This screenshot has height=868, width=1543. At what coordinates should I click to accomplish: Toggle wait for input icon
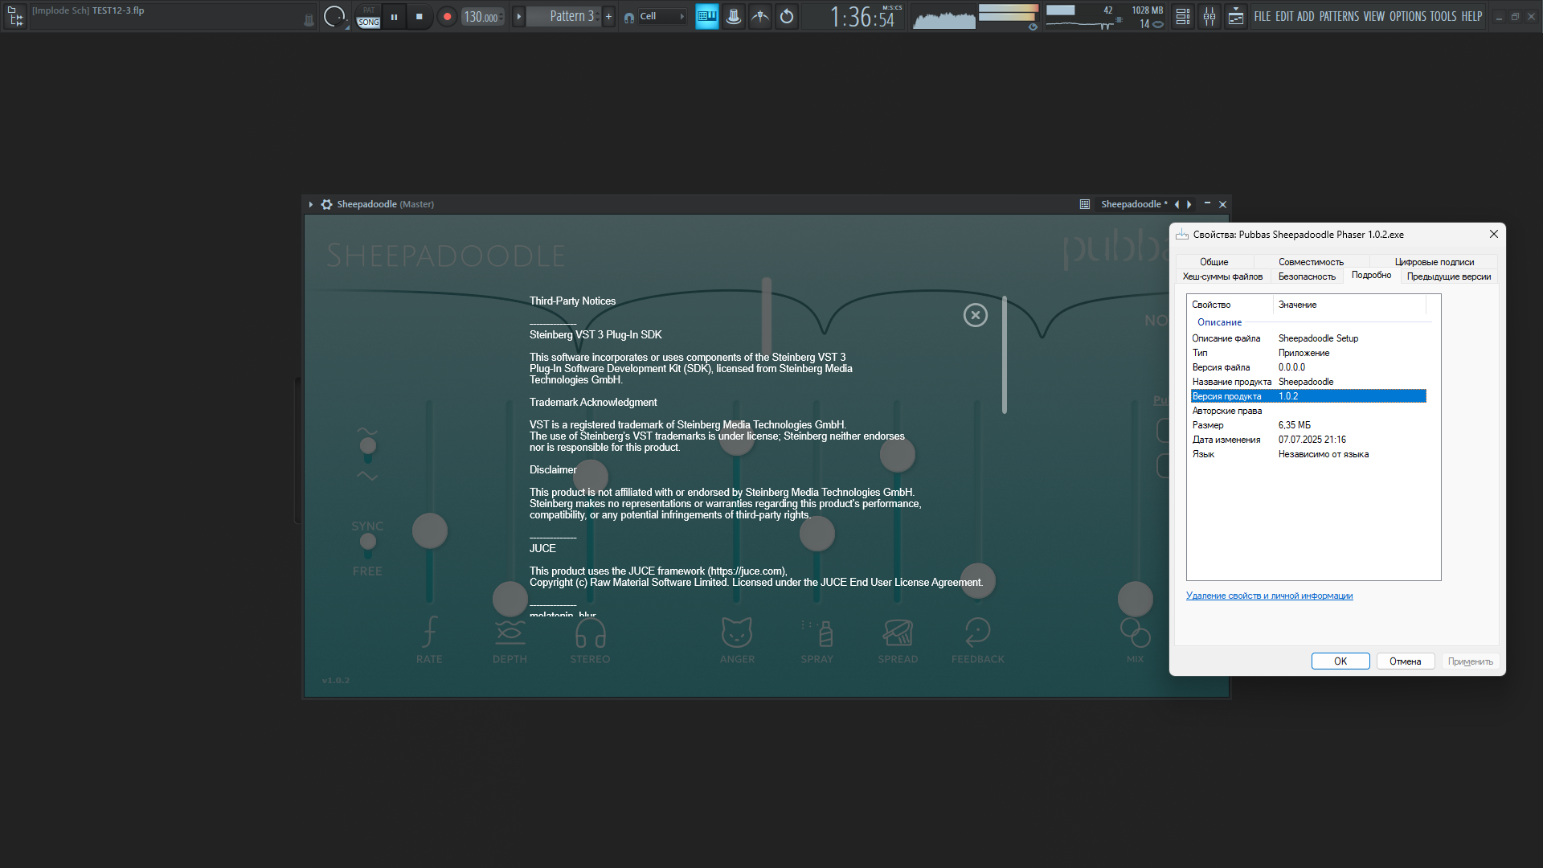tap(760, 16)
